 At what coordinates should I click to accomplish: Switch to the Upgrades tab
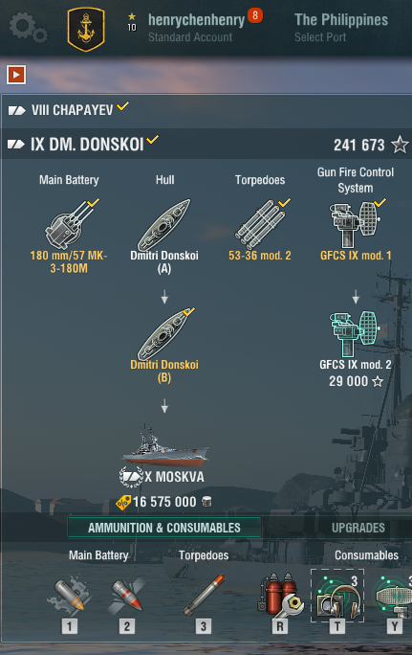pyautogui.click(x=358, y=528)
